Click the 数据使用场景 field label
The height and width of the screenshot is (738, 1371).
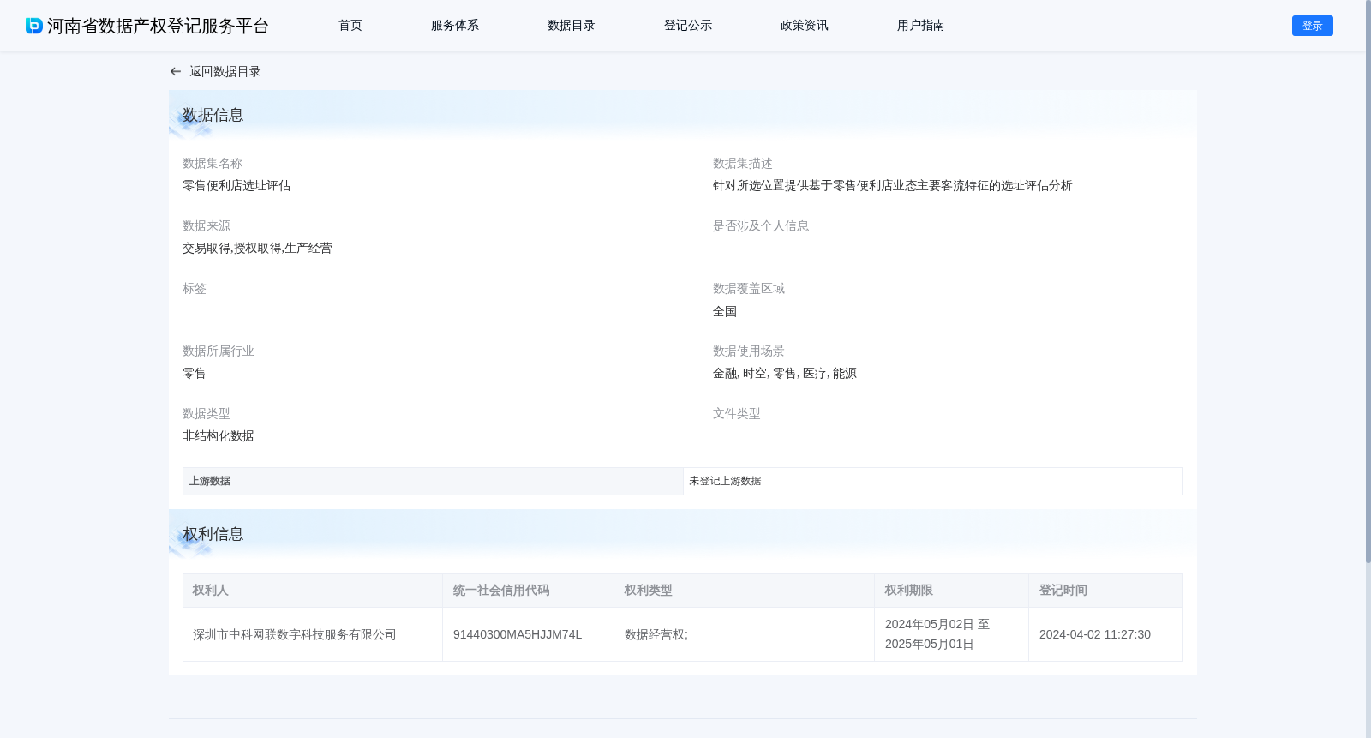click(749, 351)
